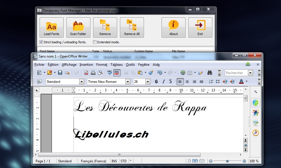This screenshot has height=168, width=281.
Task: Click the zoom slider handle in status bar
Action: coord(227,161)
